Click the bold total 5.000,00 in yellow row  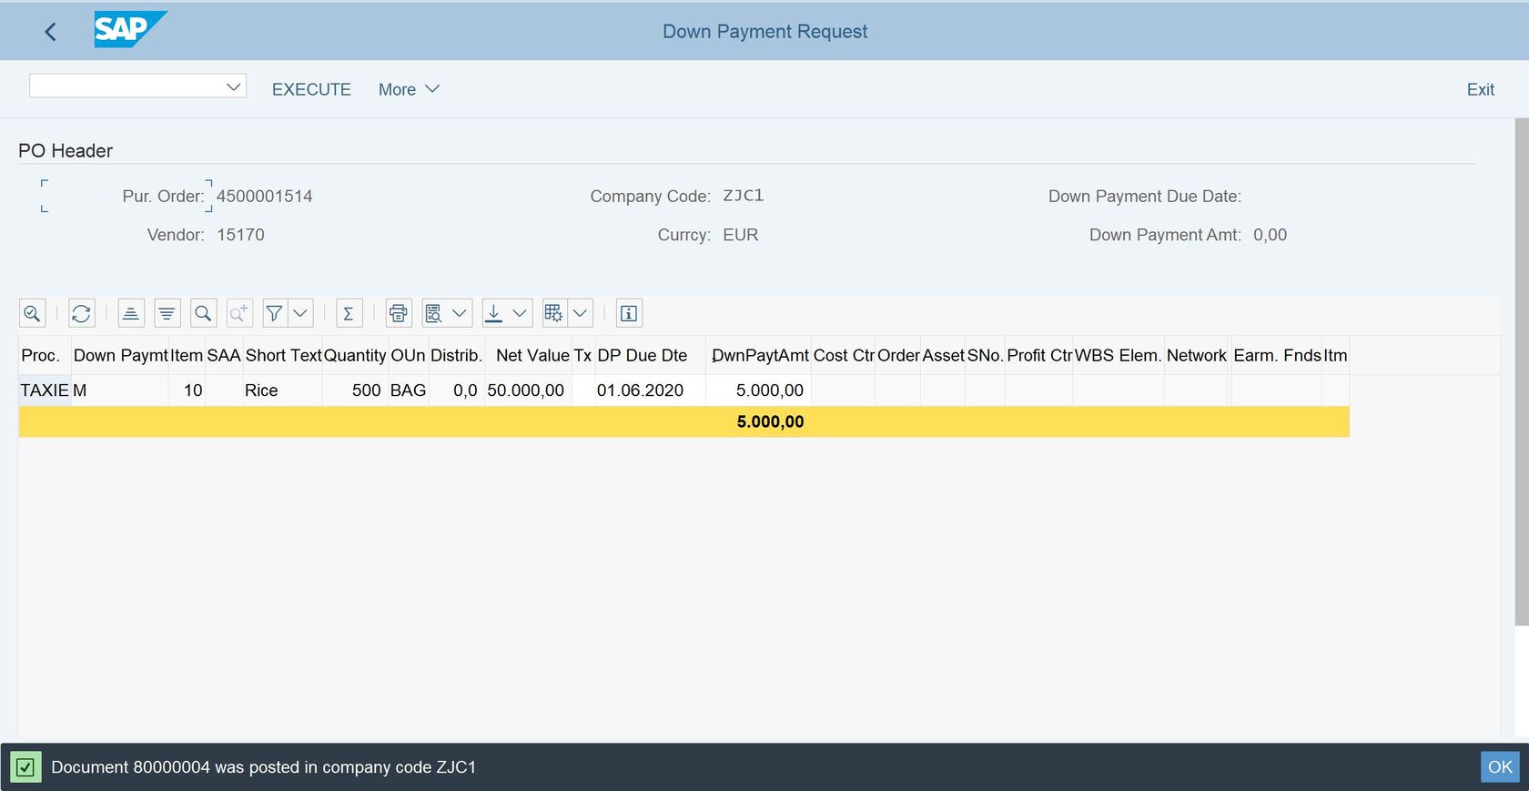point(770,422)
